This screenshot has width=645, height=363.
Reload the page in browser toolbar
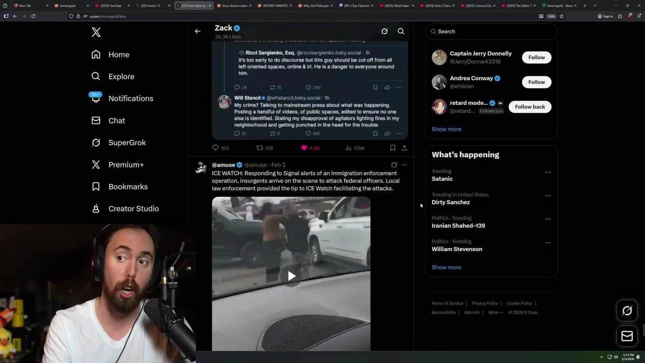coord(33,16)
